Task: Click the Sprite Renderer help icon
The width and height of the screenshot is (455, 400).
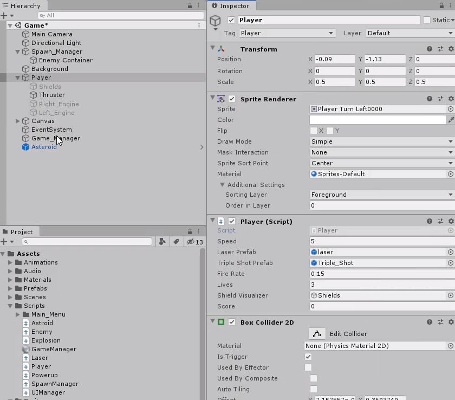Action: click(428, 99)
